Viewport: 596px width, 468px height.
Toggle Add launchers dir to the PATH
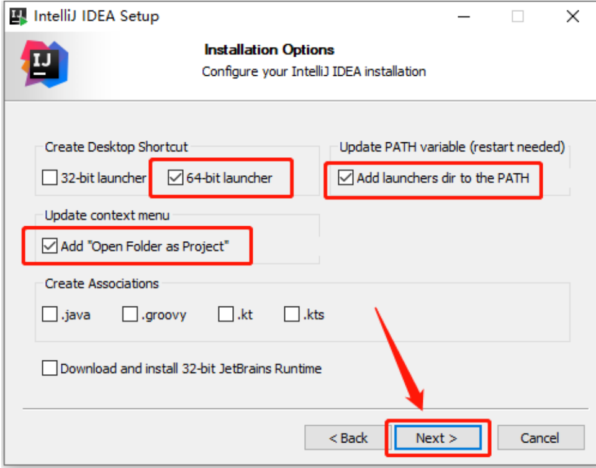[x=346, y=178]
